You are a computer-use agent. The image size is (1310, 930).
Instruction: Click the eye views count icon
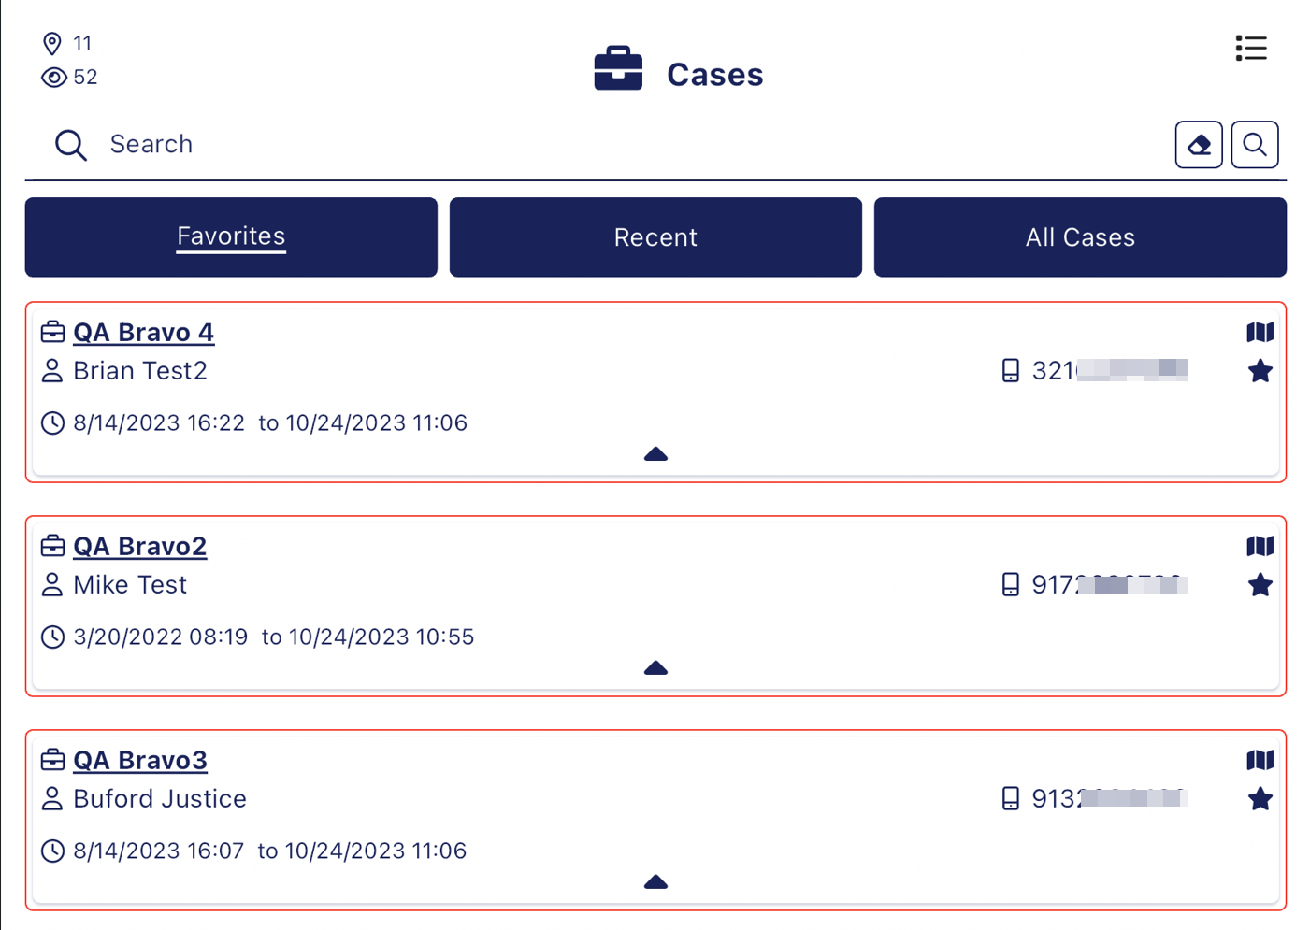click(x=54, y=78)
